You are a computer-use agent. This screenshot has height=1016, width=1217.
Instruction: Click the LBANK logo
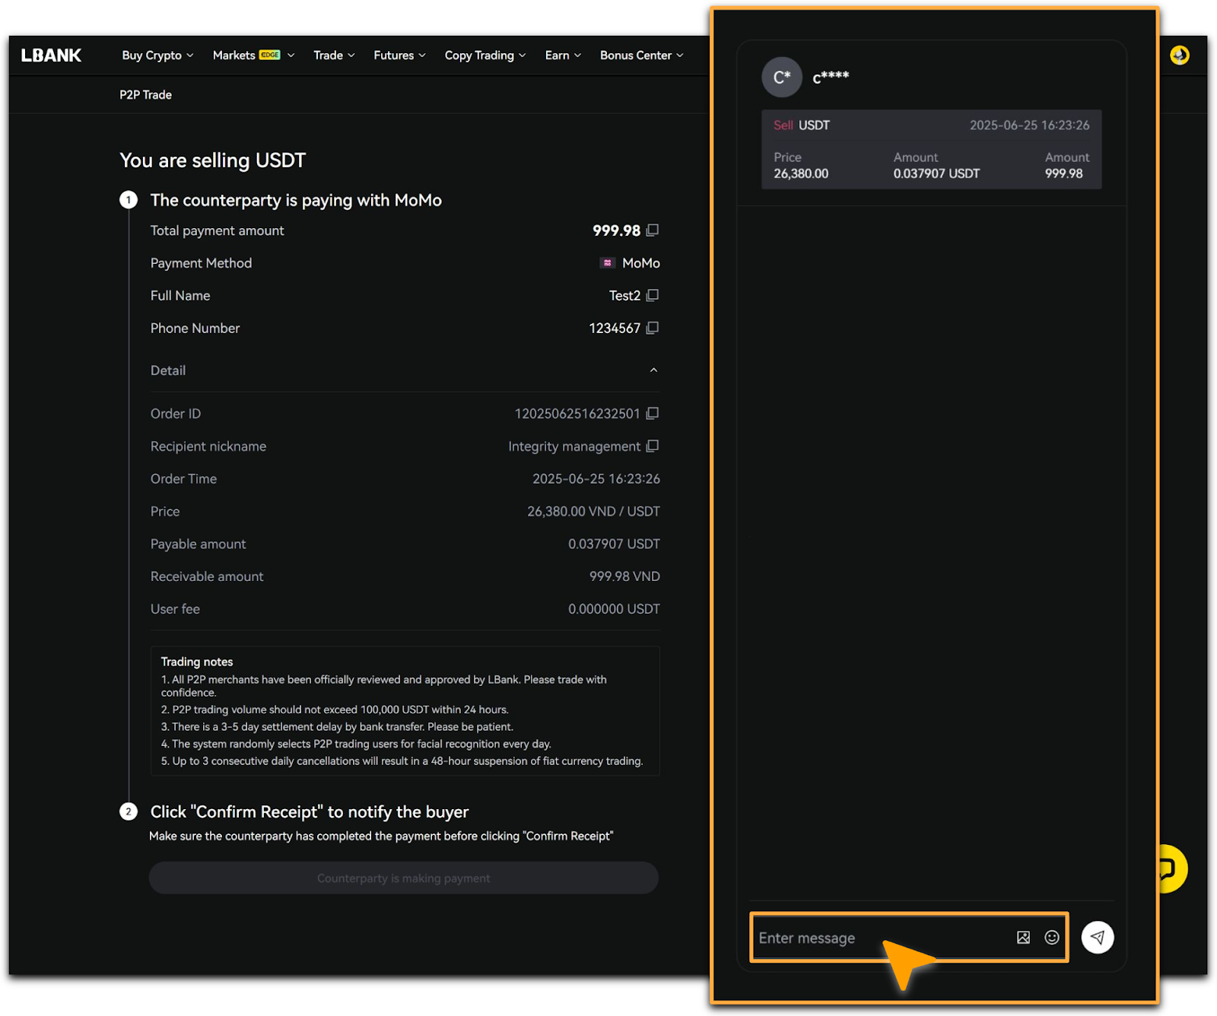(51, 56)
